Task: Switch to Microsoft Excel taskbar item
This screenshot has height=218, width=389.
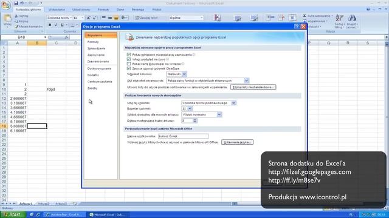Action: point(108,215)
